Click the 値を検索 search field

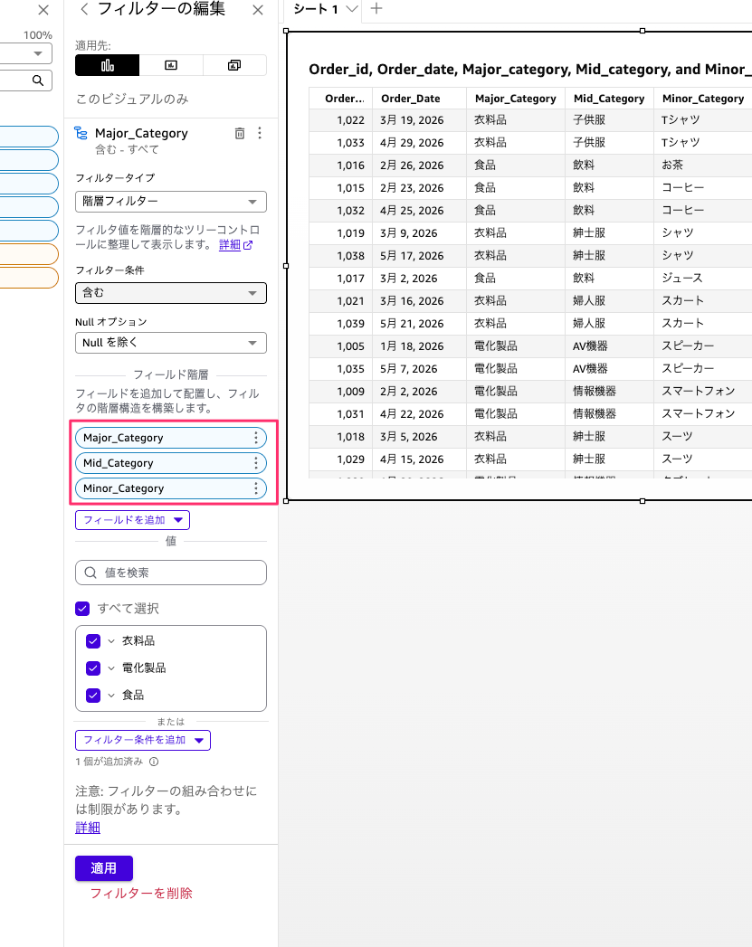click(171, 573)
